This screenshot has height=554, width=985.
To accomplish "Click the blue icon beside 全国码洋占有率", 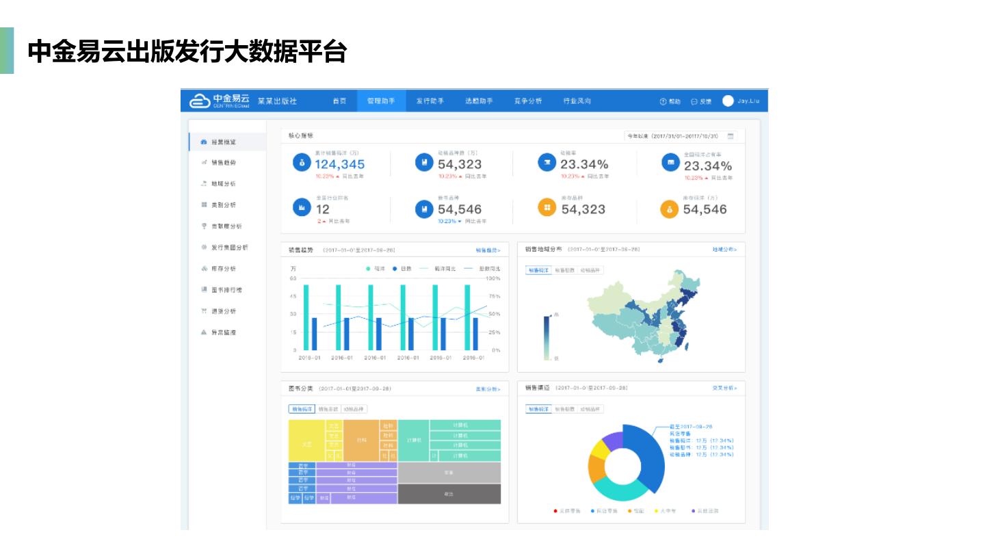I will point(670,163).
